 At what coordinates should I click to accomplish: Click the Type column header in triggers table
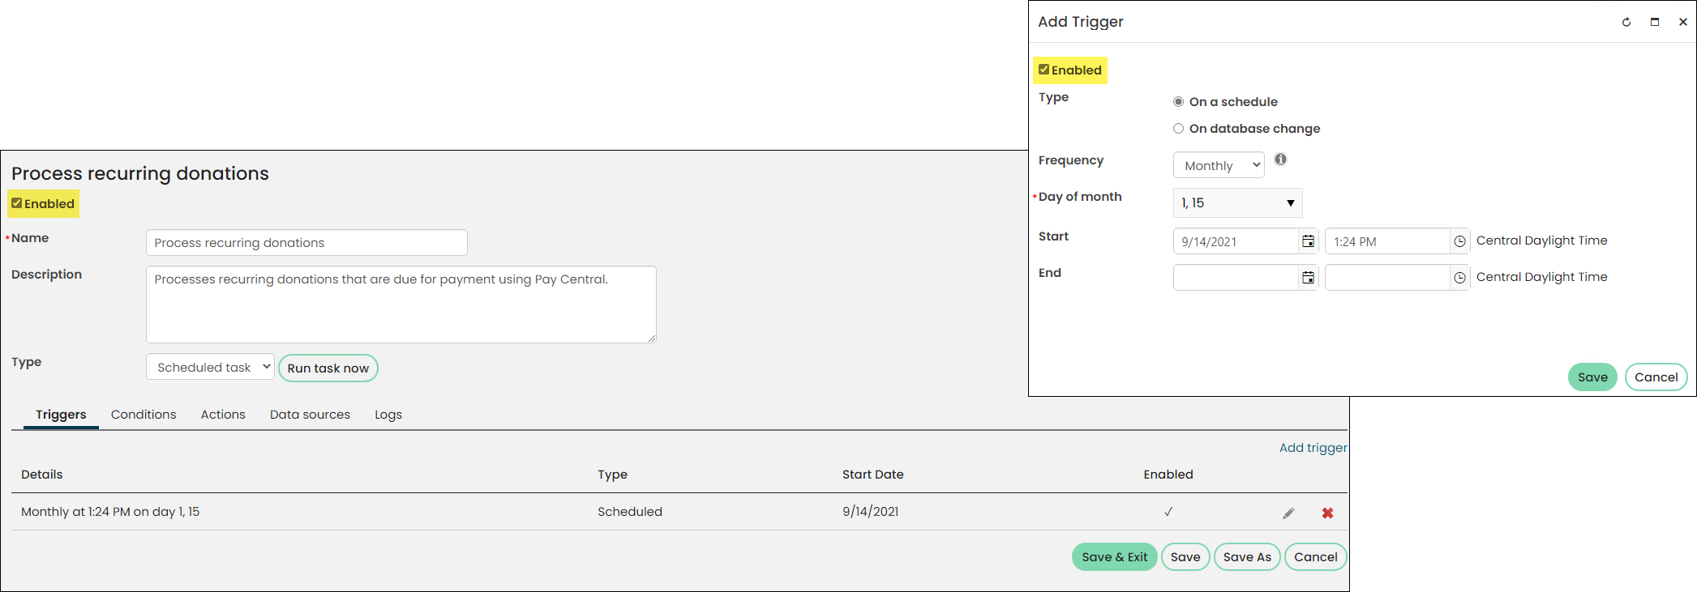(612, 475)
